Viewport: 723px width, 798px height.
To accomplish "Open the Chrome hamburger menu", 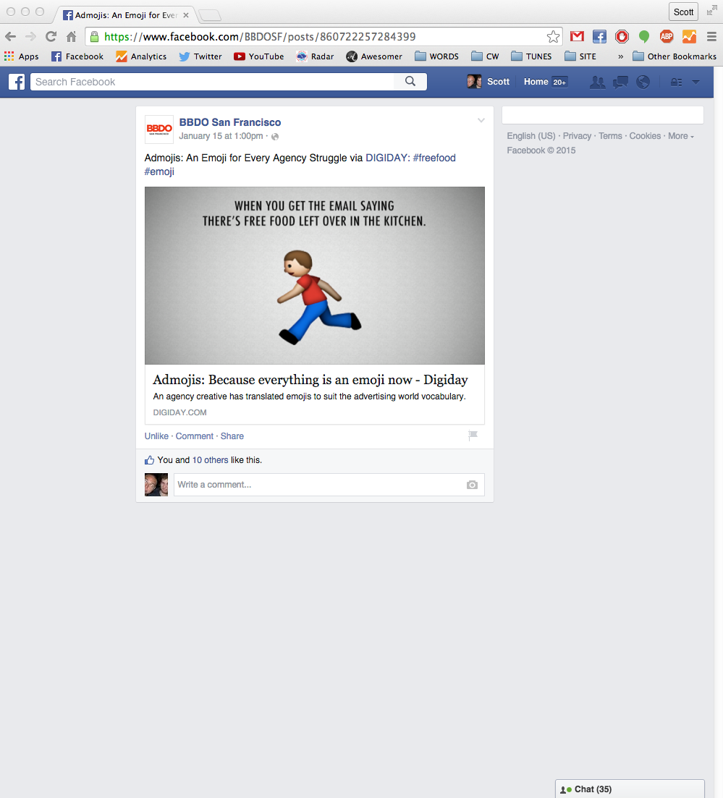I will (712, 37).
